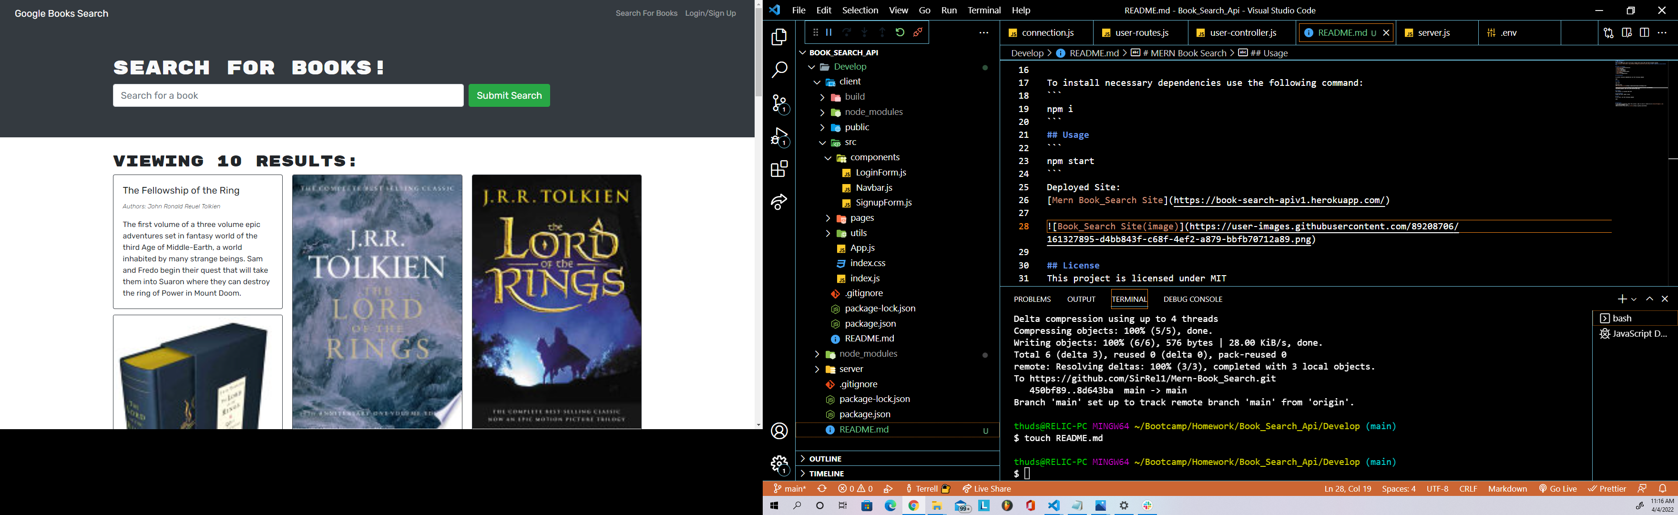The height and width of the screenshot is (515, 1678).
Task: Open the Extensions view
Action: 780,169
